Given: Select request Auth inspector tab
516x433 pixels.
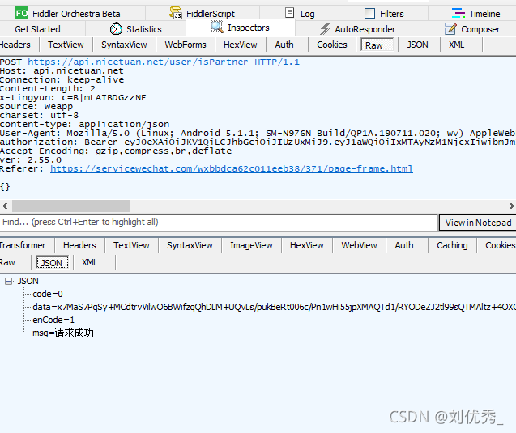Looking at the screenshot, I should [284, 45].
